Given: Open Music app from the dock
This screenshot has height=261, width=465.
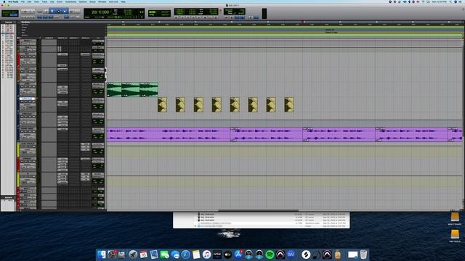Looking at the screenshot, I should 206,254.
